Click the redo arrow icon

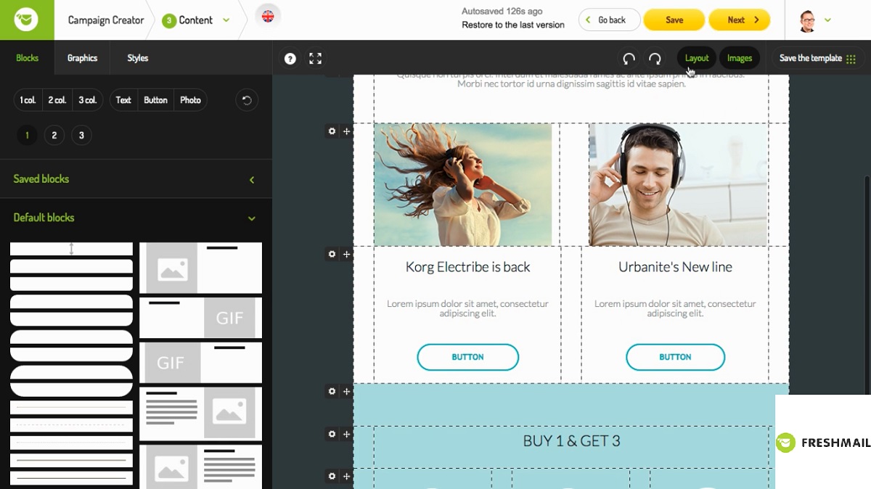(655, 59)
